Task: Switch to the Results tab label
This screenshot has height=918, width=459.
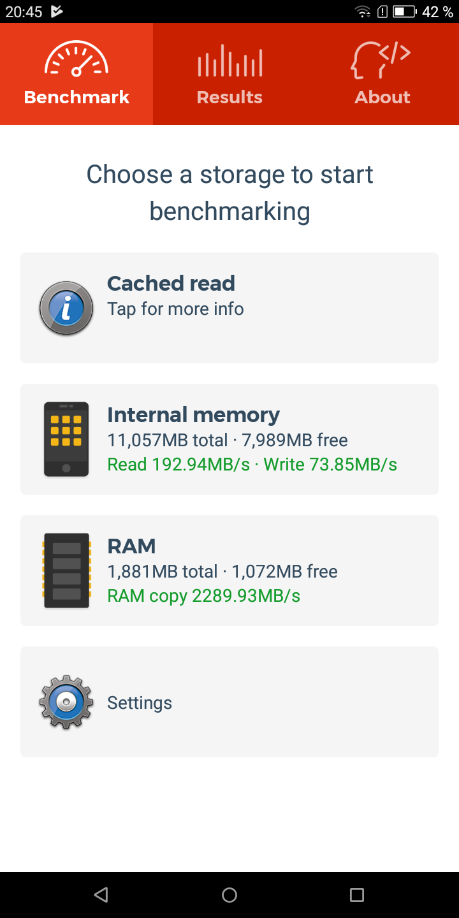Action: [229, 97]
